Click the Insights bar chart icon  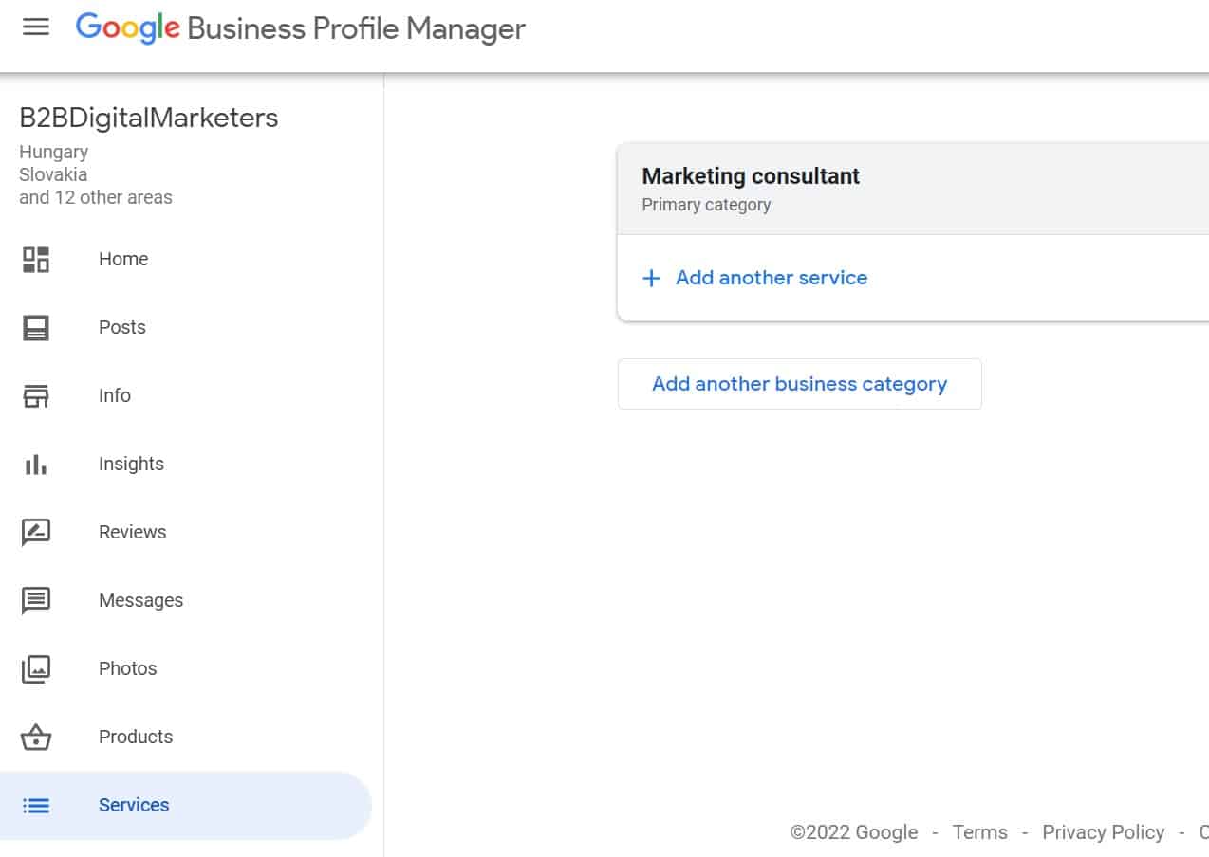tap(36, 464)
